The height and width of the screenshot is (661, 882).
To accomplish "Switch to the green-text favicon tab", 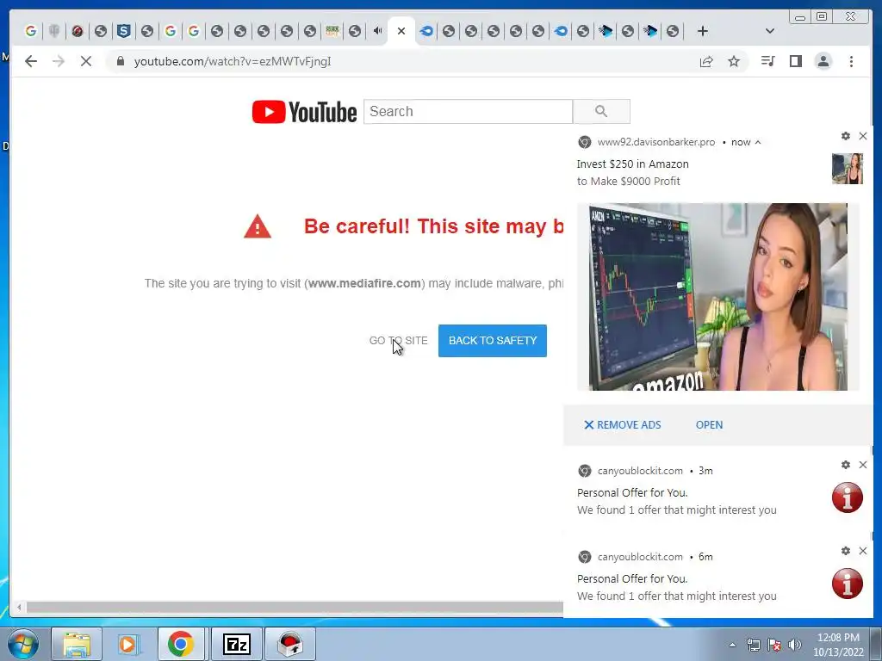I will [332, 31].
